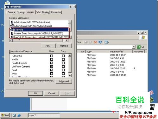This screenshot has width=158, height=119.
Task: Click the Internet Guest Account user icon
Action: pyautogui.click(x=12, y=33)
